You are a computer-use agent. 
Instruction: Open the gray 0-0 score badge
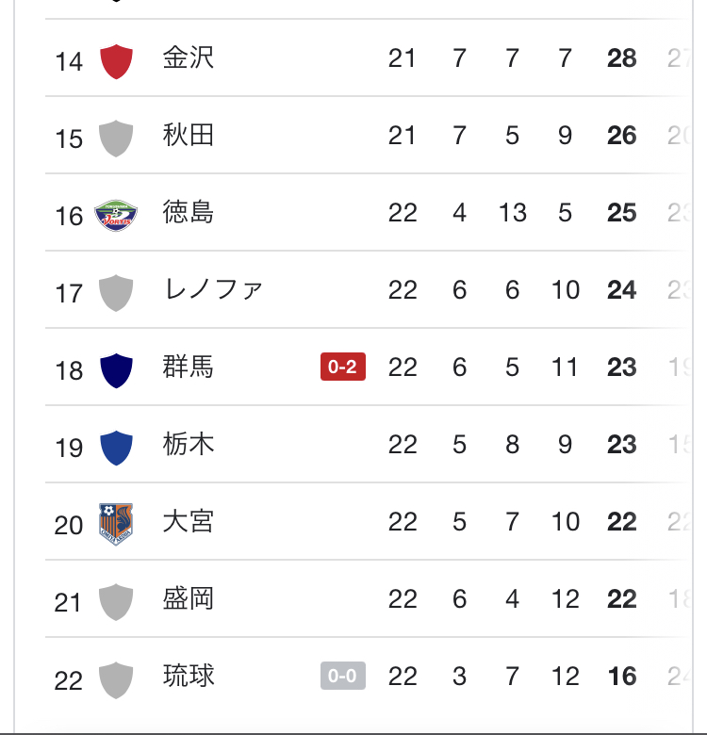pyautogui.click(x=343, y=677)
